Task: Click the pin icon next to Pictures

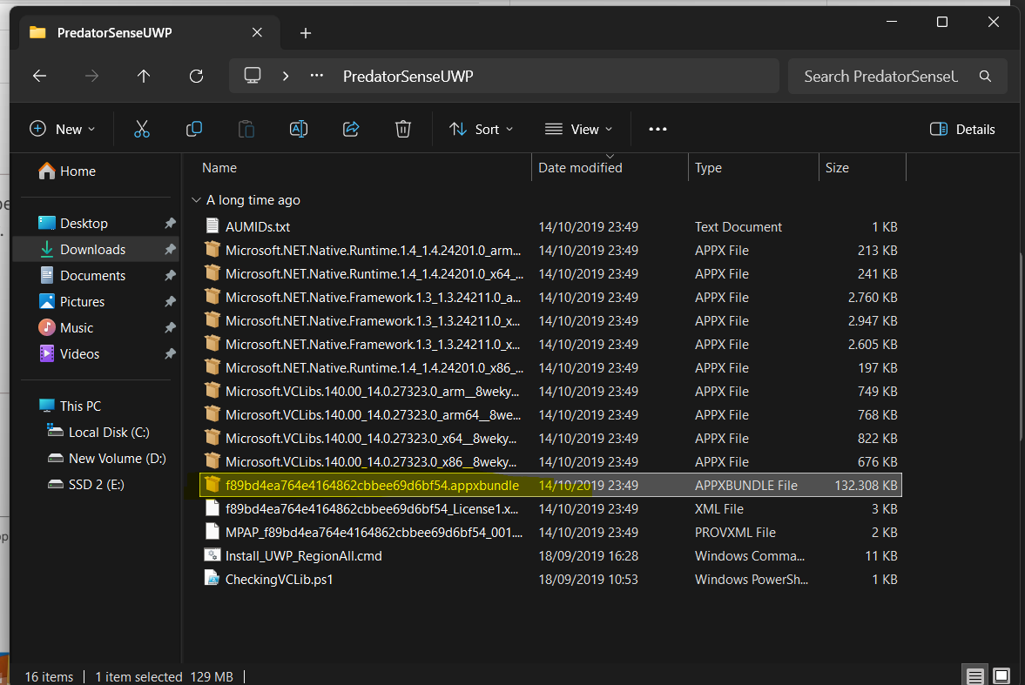Action: 170,301
